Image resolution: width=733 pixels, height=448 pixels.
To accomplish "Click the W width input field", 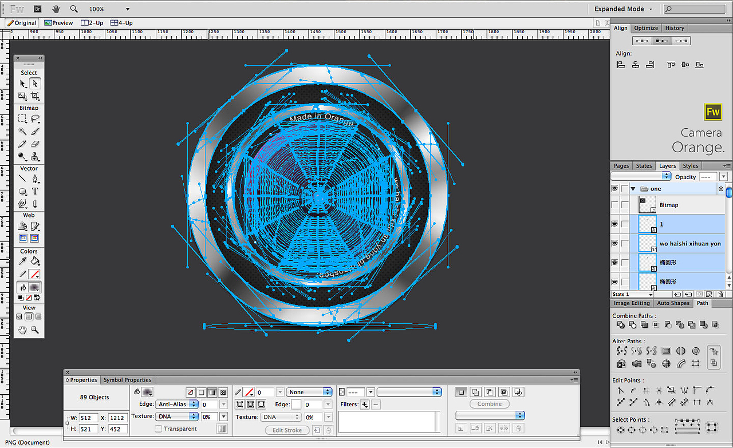I will (89, 418).
